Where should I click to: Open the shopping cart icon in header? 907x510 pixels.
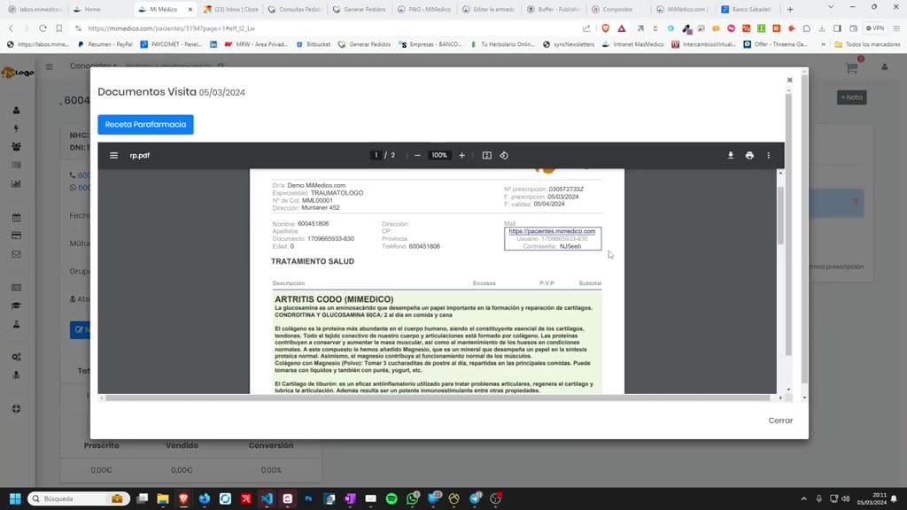pyautogui.click(x=851, y=67)
